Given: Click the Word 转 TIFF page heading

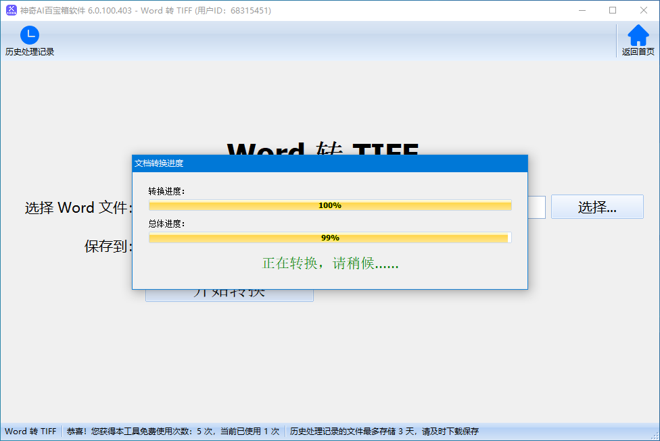Looking at the screenshot, I should pos(323,148).
